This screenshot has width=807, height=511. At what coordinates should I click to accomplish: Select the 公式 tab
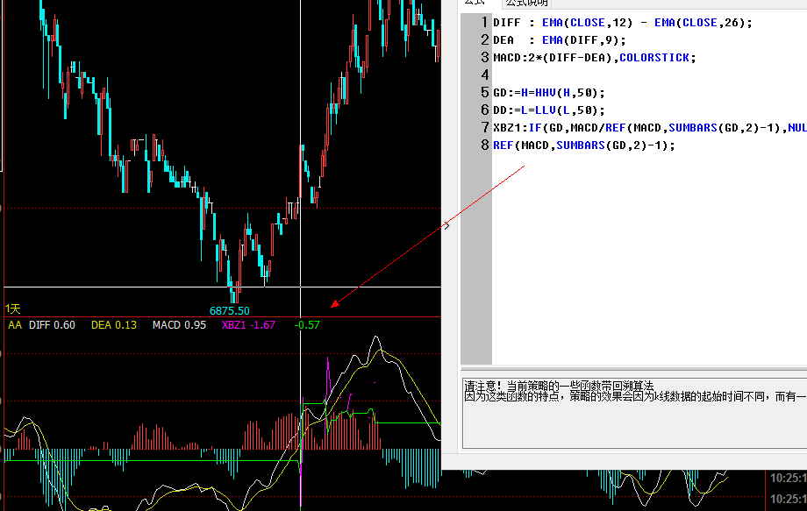475,4
